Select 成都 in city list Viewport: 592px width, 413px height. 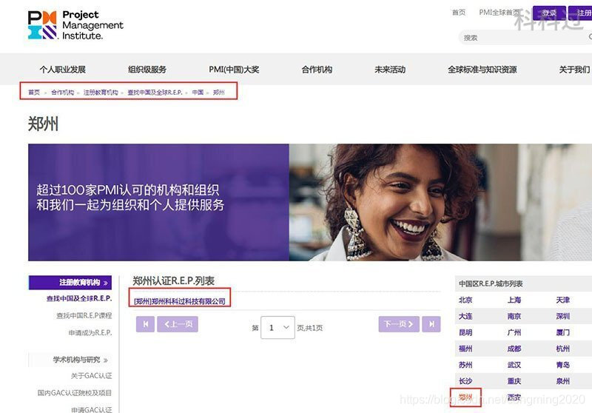[514, 349]
